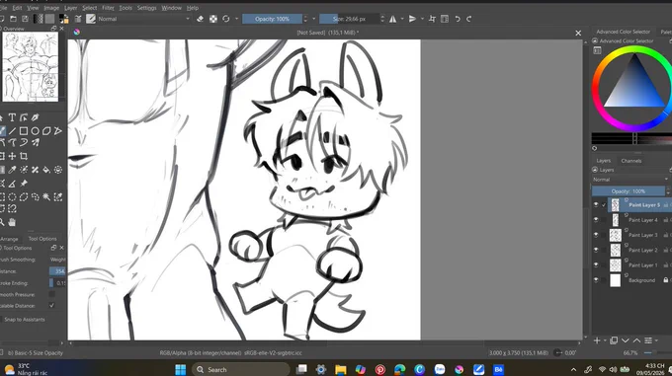Screen dimensions: 672x376
Task: Open brush preset chooser
Action: 91,19
